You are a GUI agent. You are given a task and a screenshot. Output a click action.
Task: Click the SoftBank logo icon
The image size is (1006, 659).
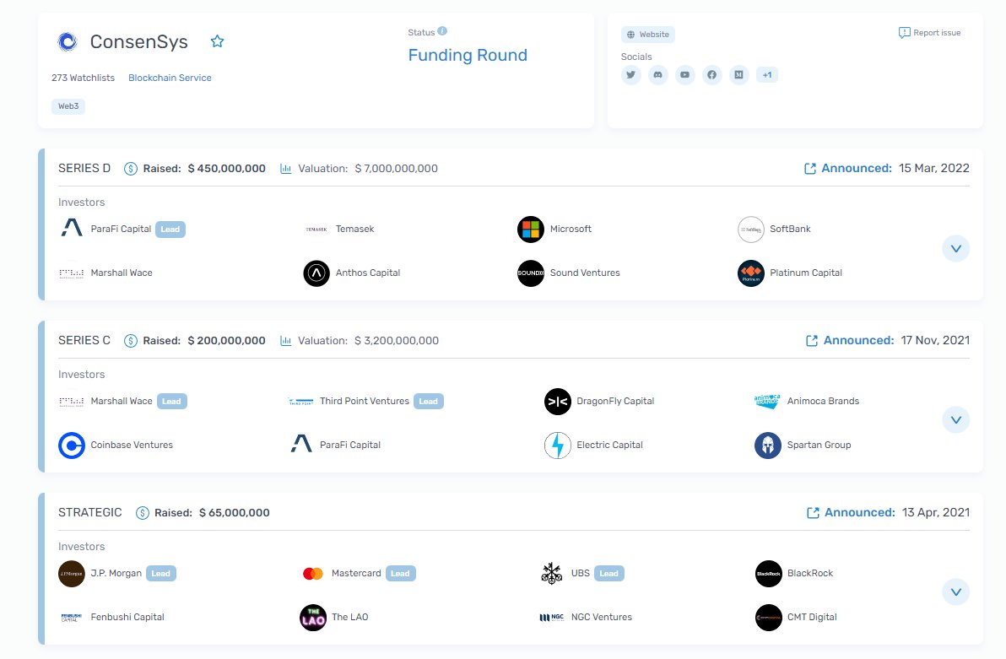click(x=750, y=229)
